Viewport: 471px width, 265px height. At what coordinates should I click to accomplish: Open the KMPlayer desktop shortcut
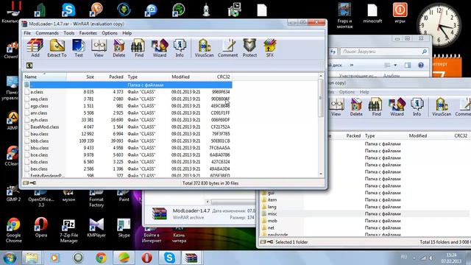pyautogui.click(x=96, y=227)
